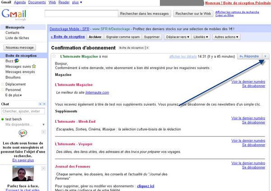The width and height of the screenshot is (271, 191).
Task: Click the Archiver button
Action: click(x=95, y=37)
